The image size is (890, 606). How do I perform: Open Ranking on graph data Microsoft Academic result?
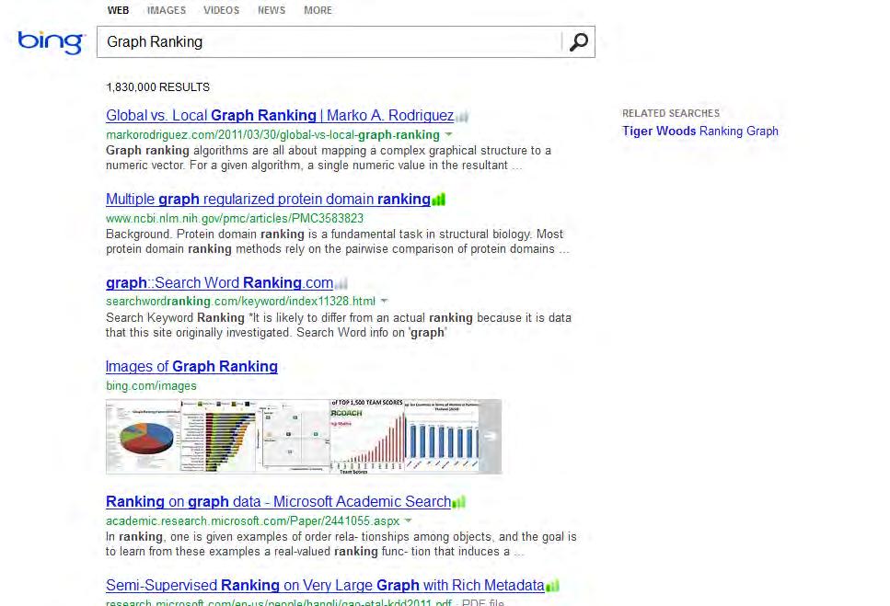pos(278,502)
